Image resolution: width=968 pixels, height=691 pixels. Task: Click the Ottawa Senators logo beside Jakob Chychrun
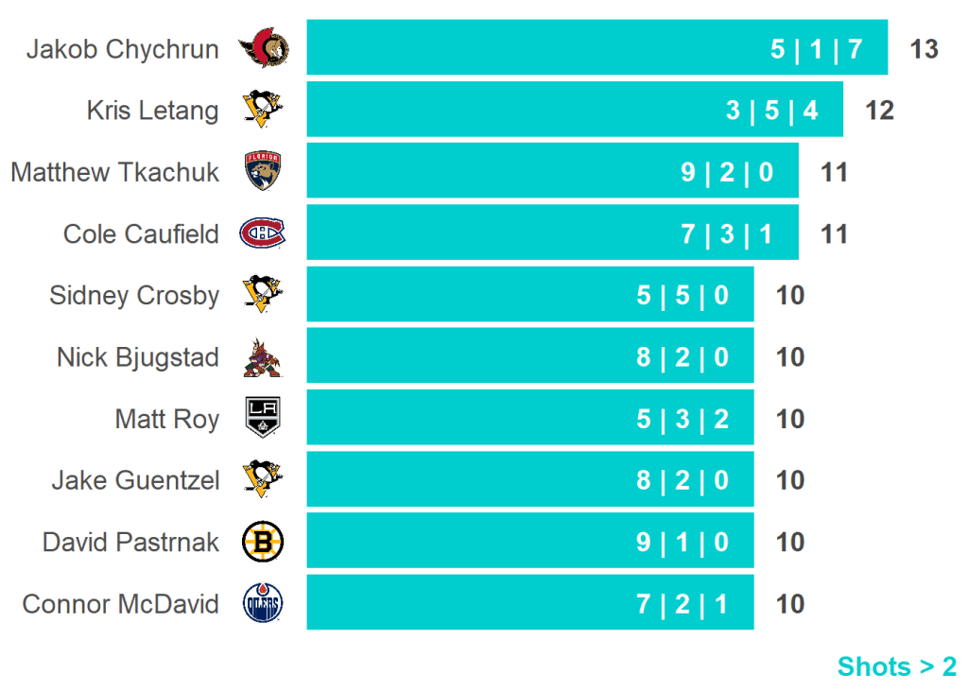(264, 48)
